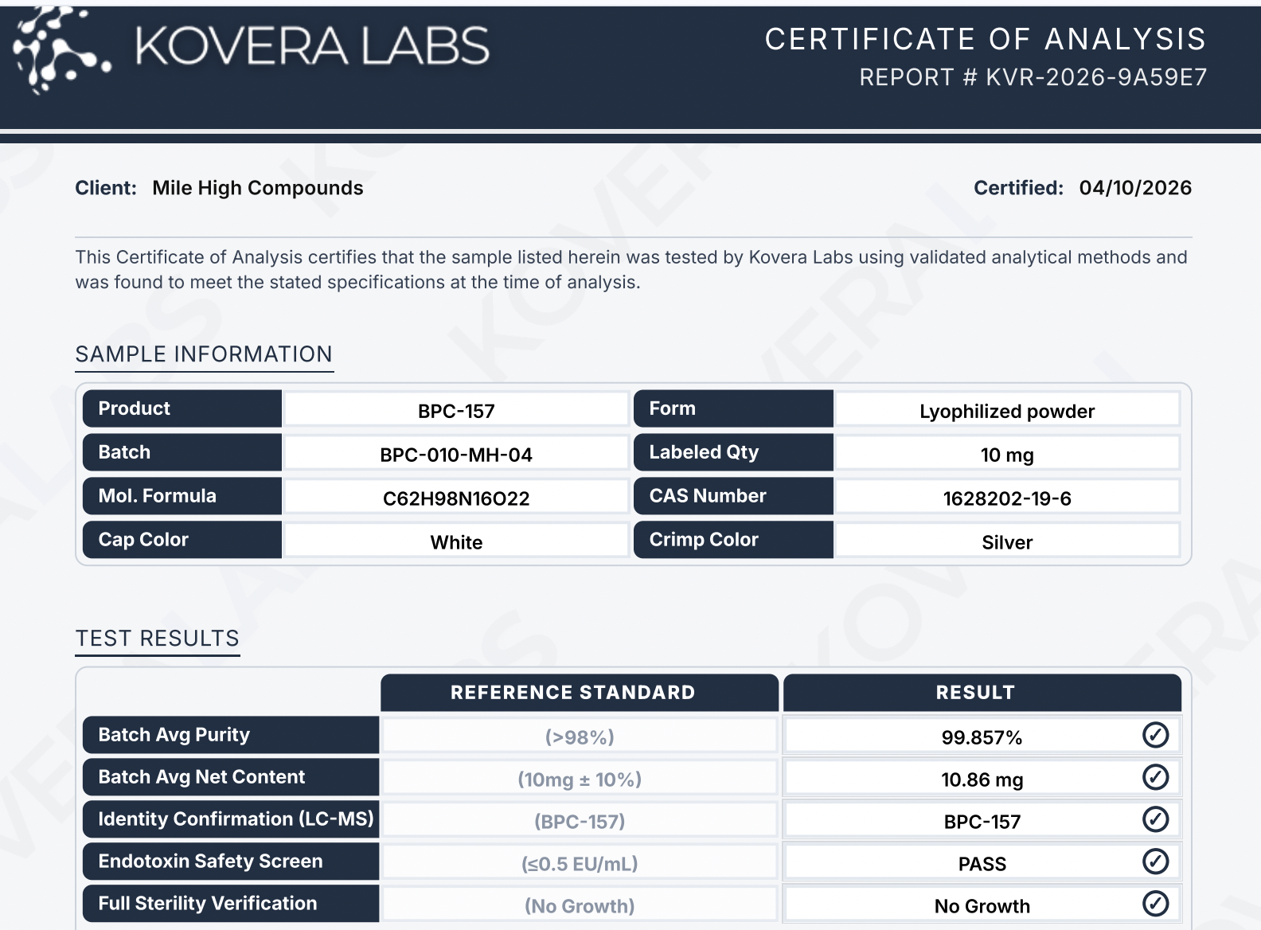This screenshot has width=1261, height=930.
Task: Click the Batch Avg Net Content row label
Action: point(231,777)
